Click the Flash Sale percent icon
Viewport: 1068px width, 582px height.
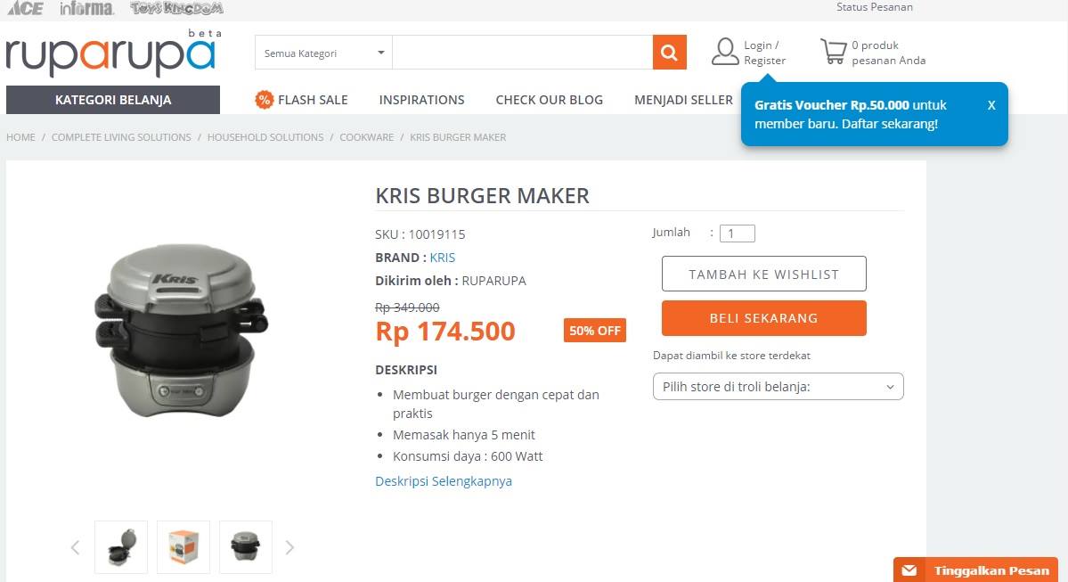point(264,100)
